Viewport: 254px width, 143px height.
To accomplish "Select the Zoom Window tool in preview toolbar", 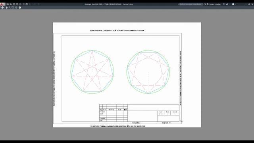I will tap(13, 8).
